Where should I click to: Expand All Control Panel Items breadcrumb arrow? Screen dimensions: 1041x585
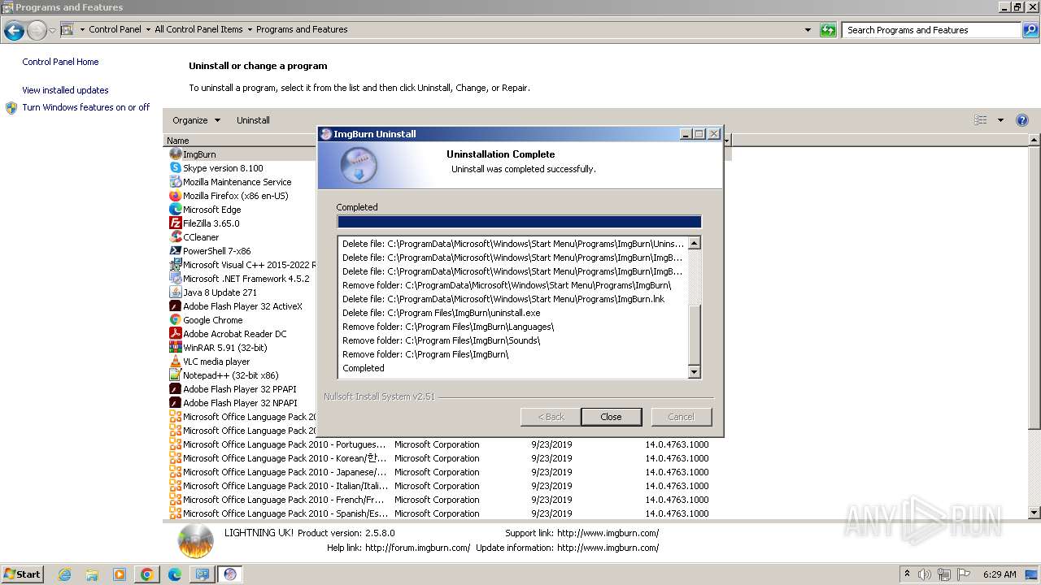click(x=250, y=29)
